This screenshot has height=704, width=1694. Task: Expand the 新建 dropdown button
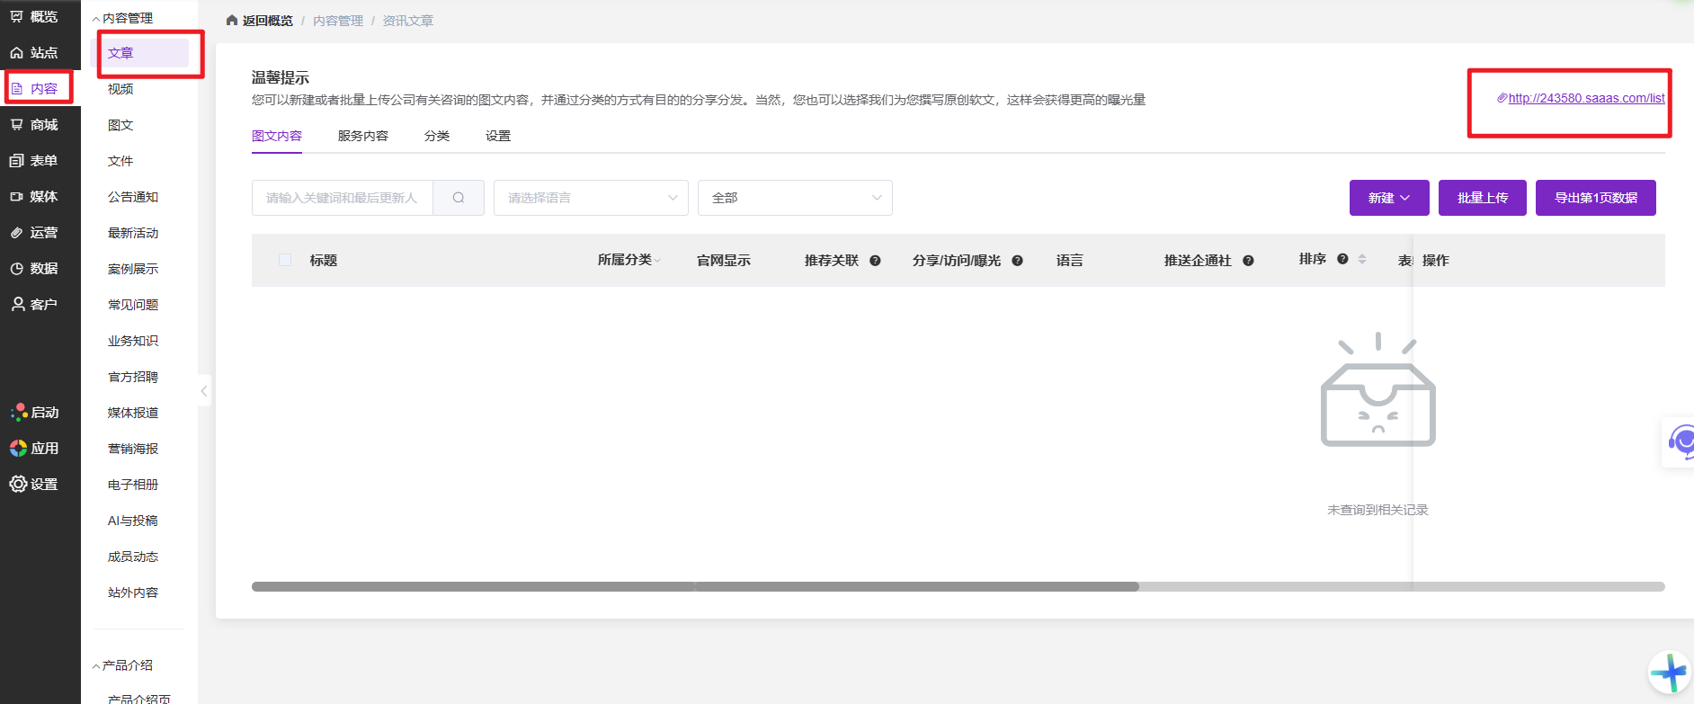coord(1389,198)
